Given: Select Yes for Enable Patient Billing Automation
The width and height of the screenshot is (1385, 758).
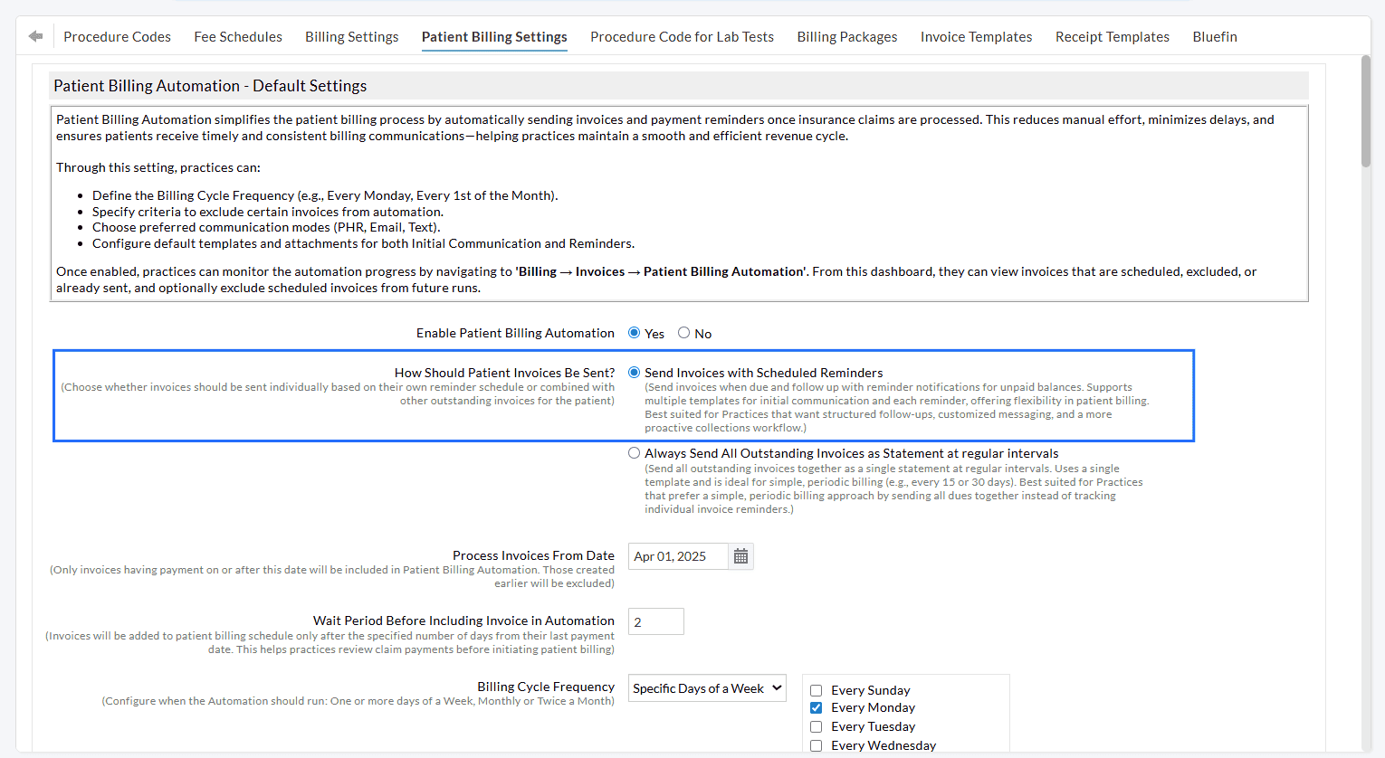Looking at the screenshot, I should click(634, 333).
